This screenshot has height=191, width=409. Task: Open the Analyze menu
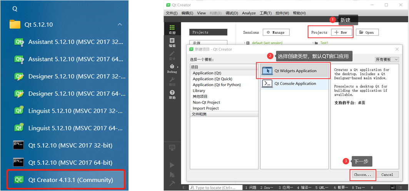click(249, 13)
